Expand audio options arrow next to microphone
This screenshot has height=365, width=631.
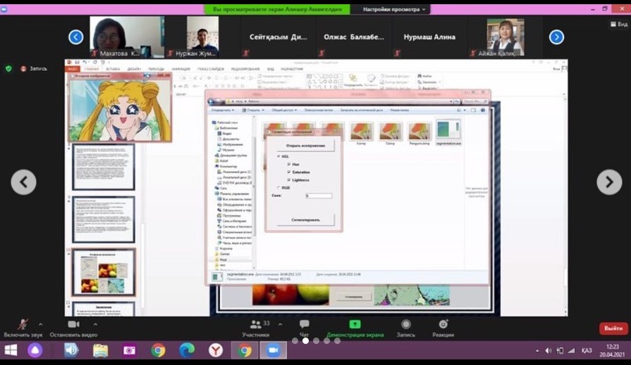coord(41,324)
